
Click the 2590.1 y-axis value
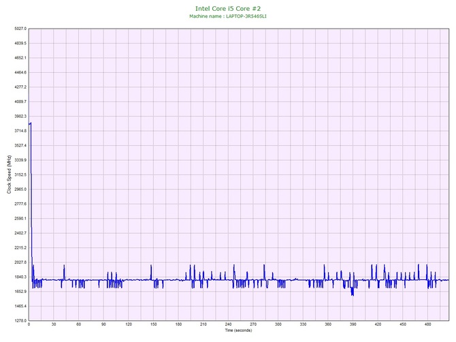[x=20, y=218]
